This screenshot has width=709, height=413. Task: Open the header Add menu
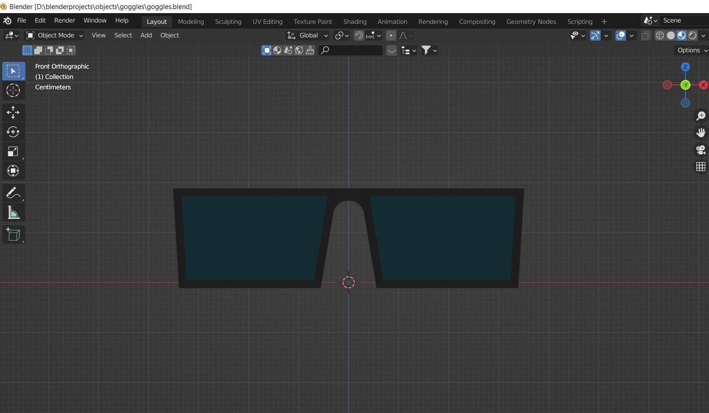click(x=146, y=35)
